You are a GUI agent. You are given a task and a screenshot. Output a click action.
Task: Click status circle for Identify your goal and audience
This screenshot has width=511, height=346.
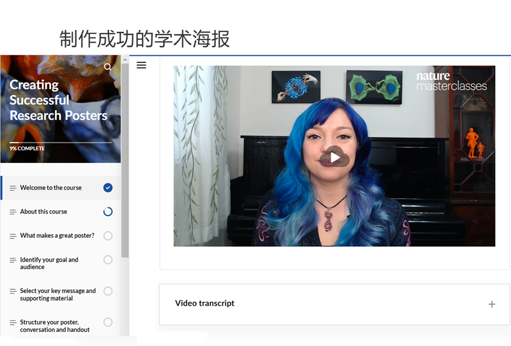pyautogui.click(x=108, y=260)
